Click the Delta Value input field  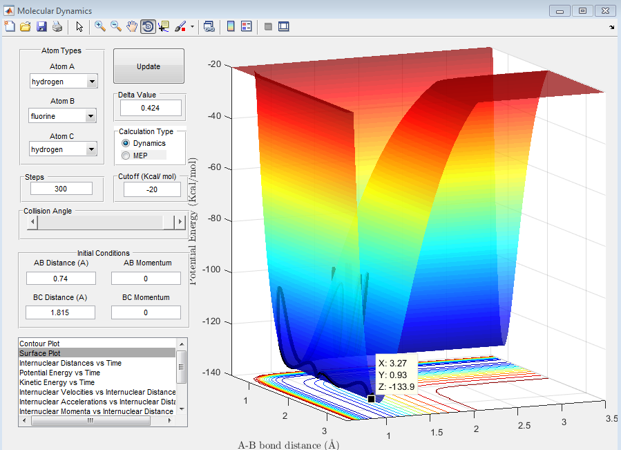point(151,108)
